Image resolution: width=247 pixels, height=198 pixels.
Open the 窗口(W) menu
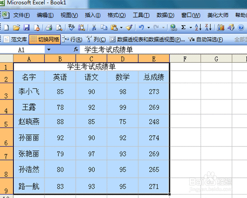pyautogui.click(x=191, y=15)
